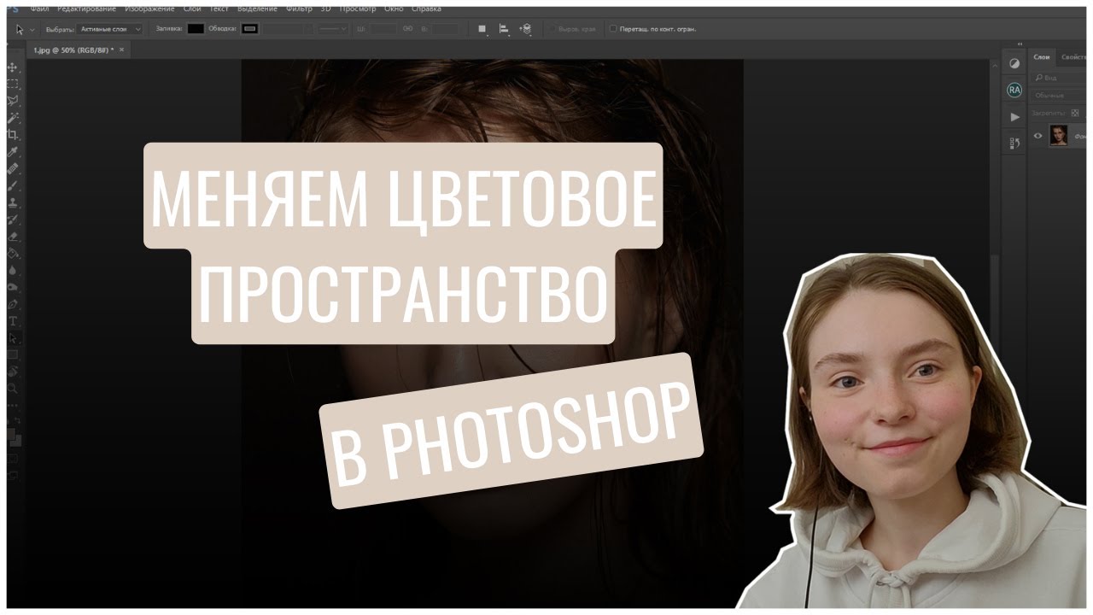Hide the Фон layer with eye icon
Viewport: 1093px width, 615px height.
(1038, 135)
